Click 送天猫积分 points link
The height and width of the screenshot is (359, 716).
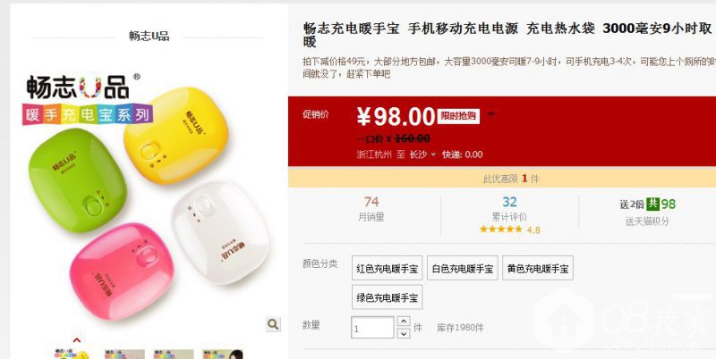647,221
